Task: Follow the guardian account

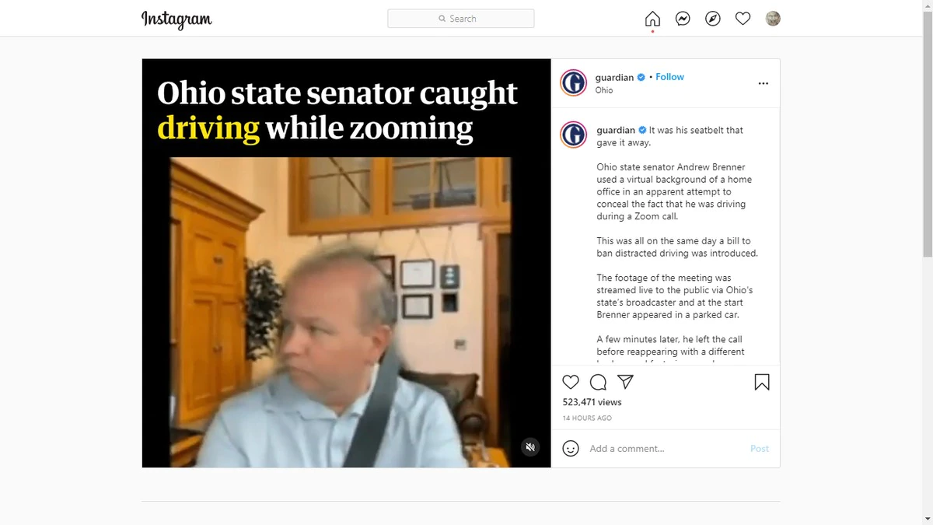Action: click(669, 77)
